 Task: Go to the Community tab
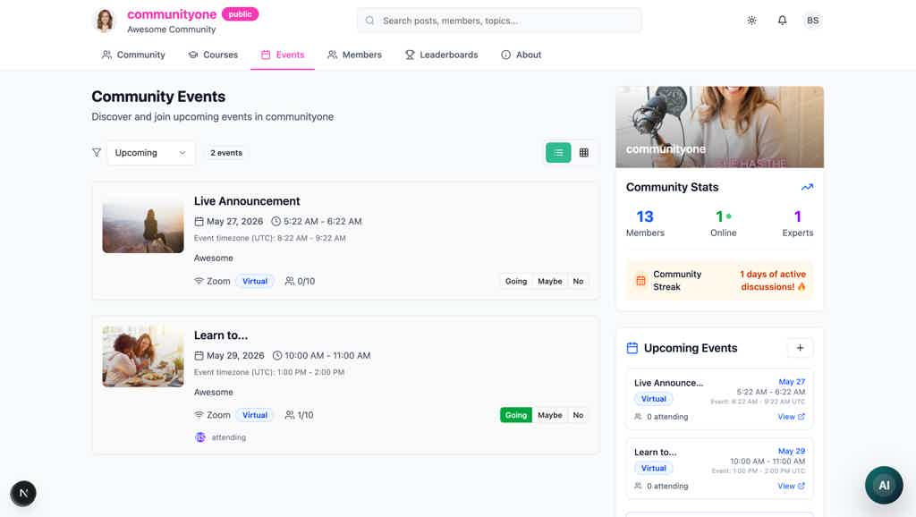(133, 55)
